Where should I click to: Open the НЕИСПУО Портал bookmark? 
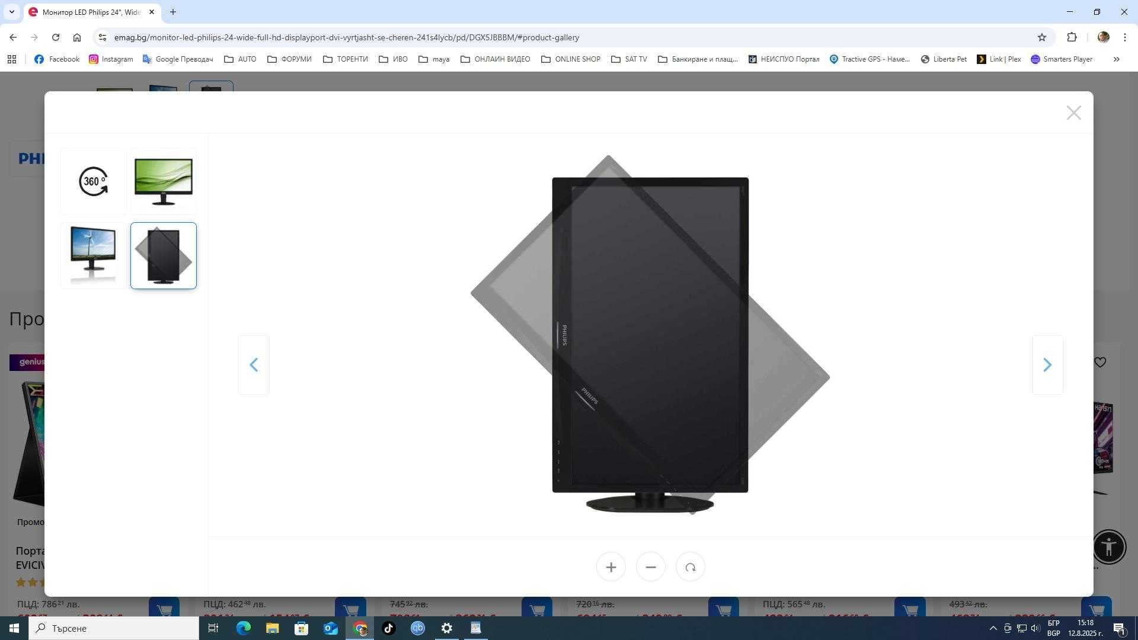784,59
